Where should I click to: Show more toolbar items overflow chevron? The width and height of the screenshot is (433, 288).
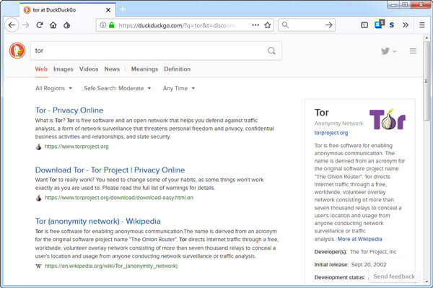pos(406,25)
